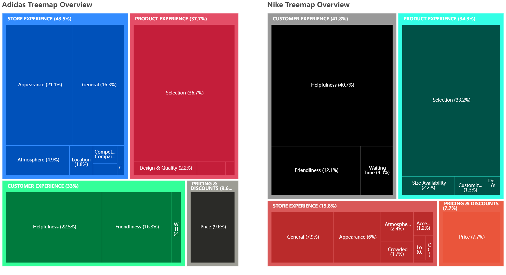Select the Nike Lo (0. store tile
Viewport: 506px width, 275px height.
419,248
